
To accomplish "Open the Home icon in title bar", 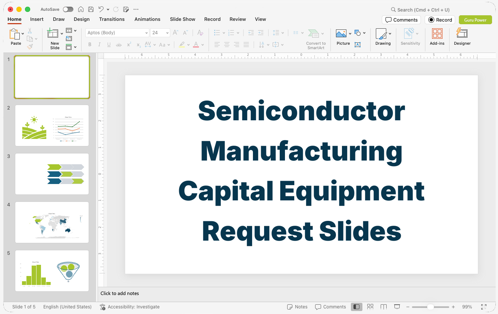I will tap(81, 9).
